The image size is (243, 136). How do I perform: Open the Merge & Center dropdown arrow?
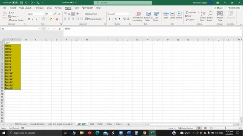pyautogui.click(x=104, y=19)
